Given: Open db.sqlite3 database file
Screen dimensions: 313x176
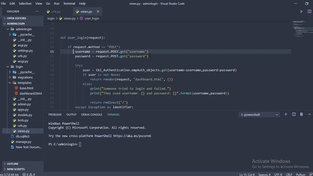Looking at the screenshot, I should pos(22,136).
